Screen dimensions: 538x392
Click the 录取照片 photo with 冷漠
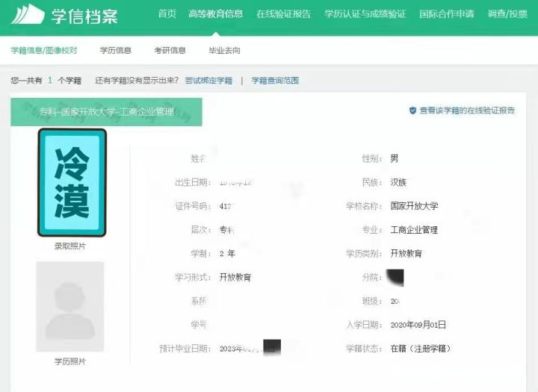pyautogui.click(x=72, y=182)
